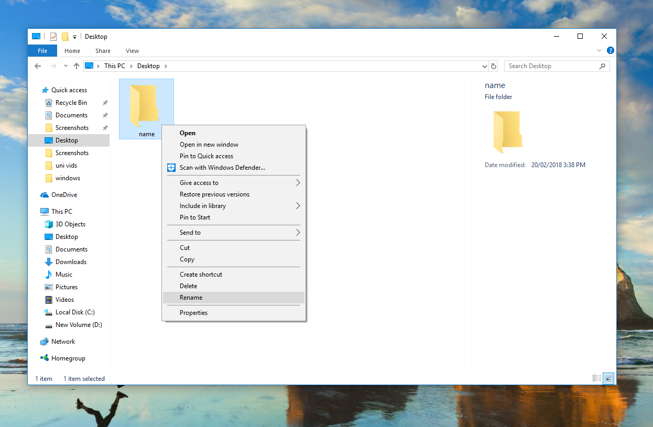Open the windows folder in sidebar
Viewport: 653px width, 427px height.
click(x=68, y=178)
